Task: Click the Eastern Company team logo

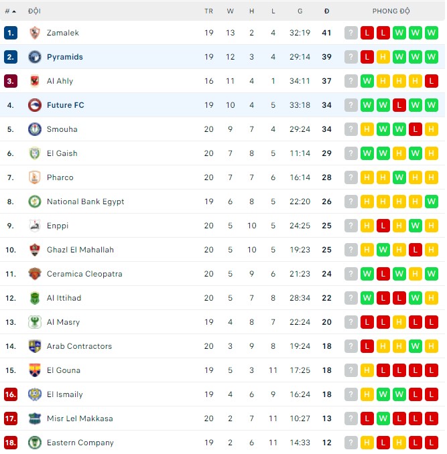Action: click(x=35, y=443)
